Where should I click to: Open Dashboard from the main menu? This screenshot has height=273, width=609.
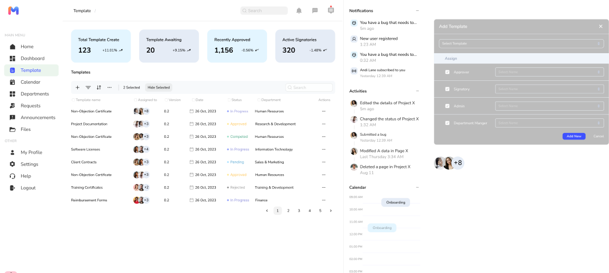click(x=32, y=59)
